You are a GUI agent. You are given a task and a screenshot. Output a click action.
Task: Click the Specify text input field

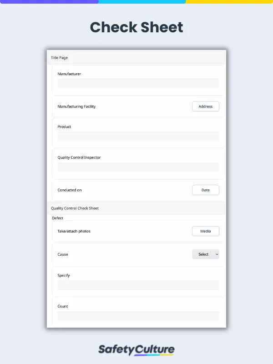point(138,285)
